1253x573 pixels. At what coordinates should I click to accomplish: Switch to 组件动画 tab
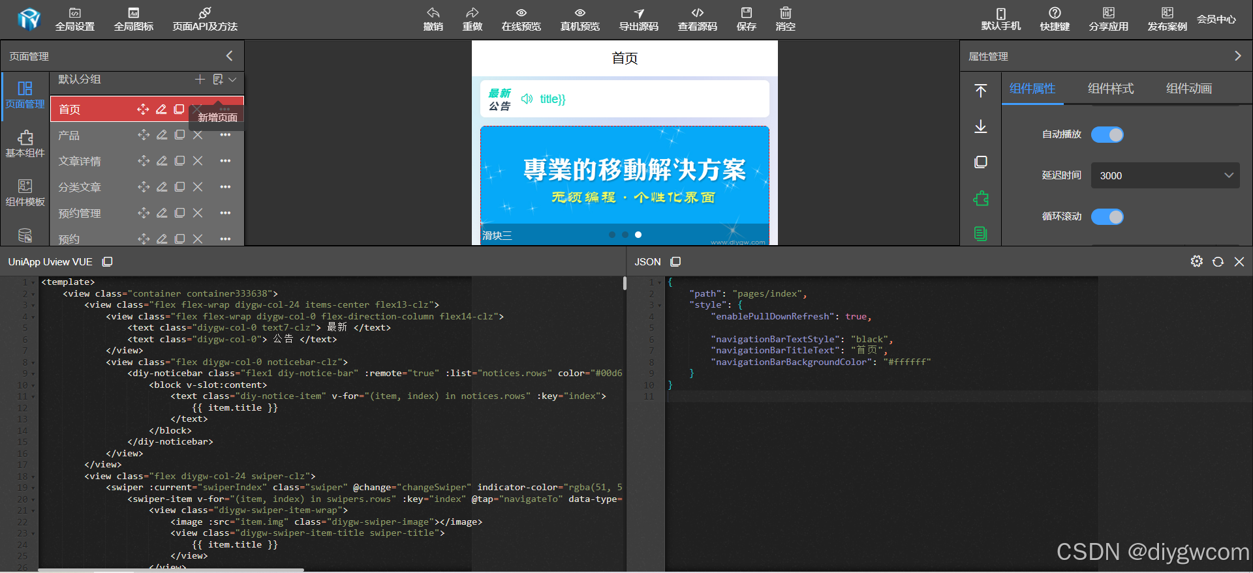click(1188, 89)
